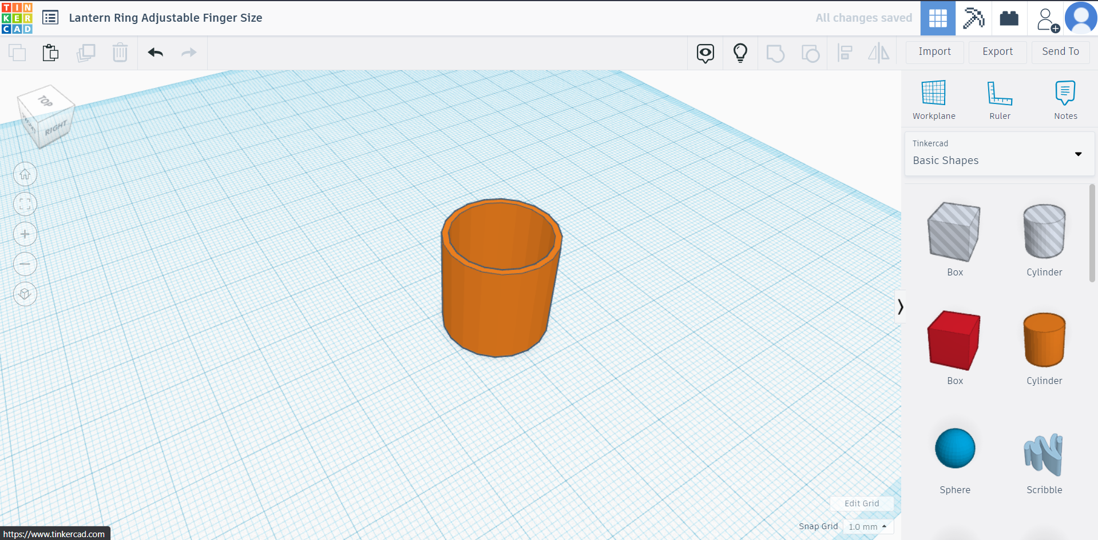Click the Mirror tool icon
The image size is (1098, 540).
(x=879, y=53)
